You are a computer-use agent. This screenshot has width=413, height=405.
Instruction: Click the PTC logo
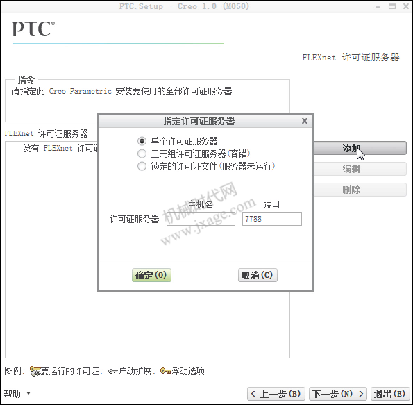pyautogui.click(x=33, y=28)
